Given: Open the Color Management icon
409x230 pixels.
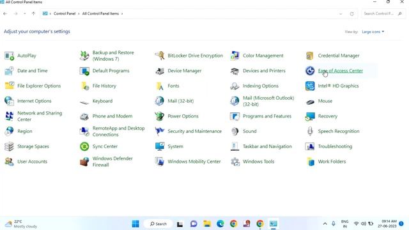Looking at the screenshot, I should (235, 56).
